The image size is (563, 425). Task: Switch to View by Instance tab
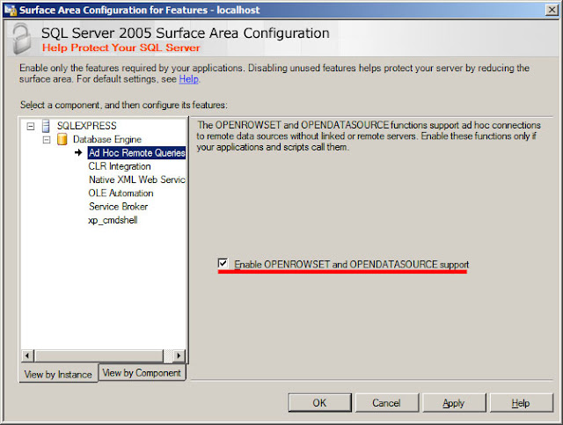point(58,374)
